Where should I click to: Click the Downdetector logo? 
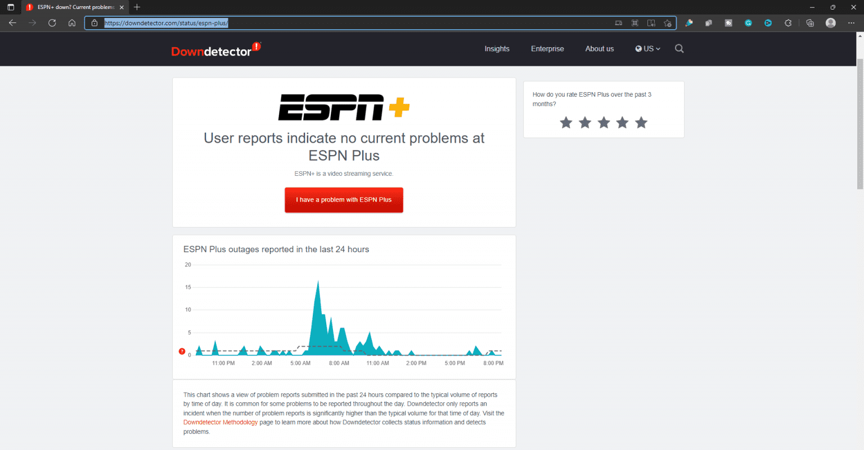point(215,49)
